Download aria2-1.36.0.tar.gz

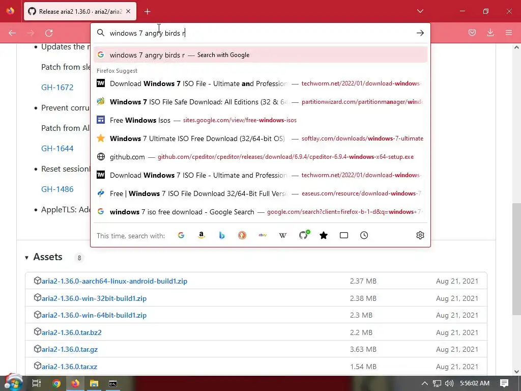[x=69, y=349]
